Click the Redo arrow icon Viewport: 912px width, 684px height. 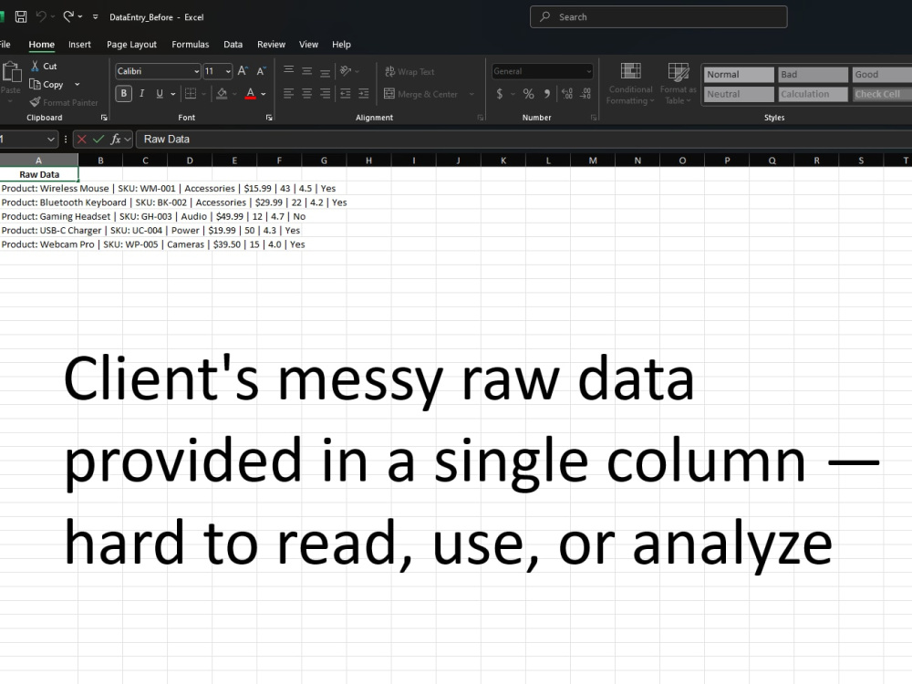pyautogui.click(x=68, y=16)
